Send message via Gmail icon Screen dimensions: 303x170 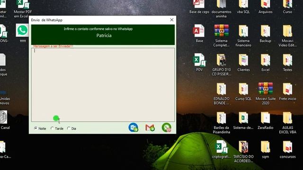coord(150,127)
